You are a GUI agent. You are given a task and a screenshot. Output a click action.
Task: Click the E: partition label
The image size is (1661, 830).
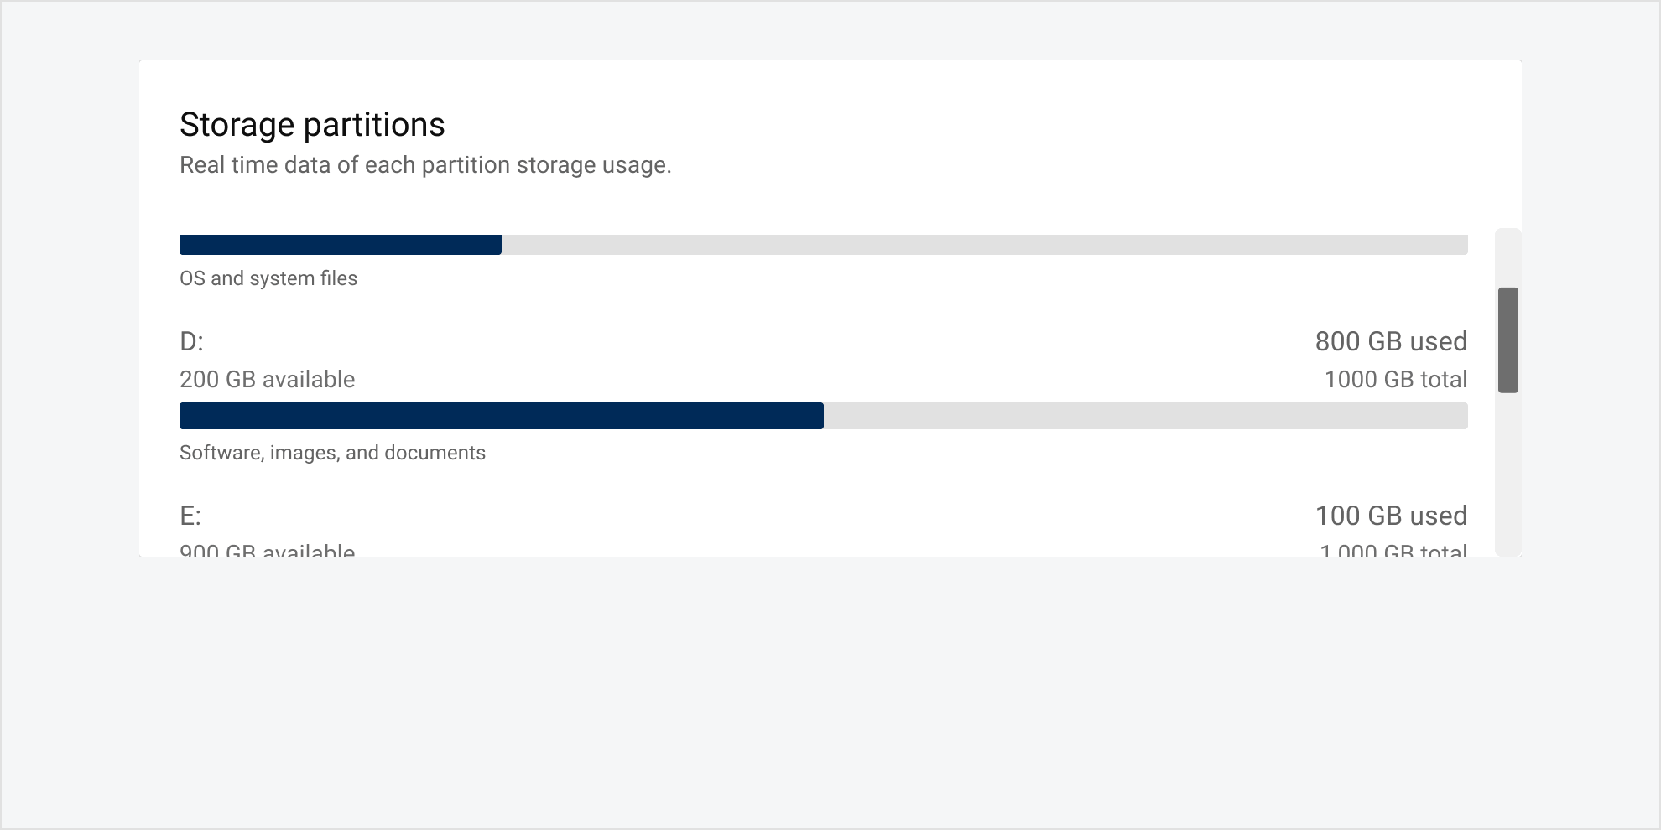(x=189, y=516)
